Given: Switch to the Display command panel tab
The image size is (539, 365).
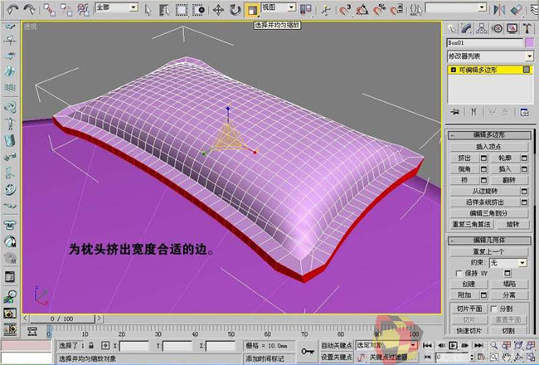Looking at the screenshot, I should coord(512,28).
